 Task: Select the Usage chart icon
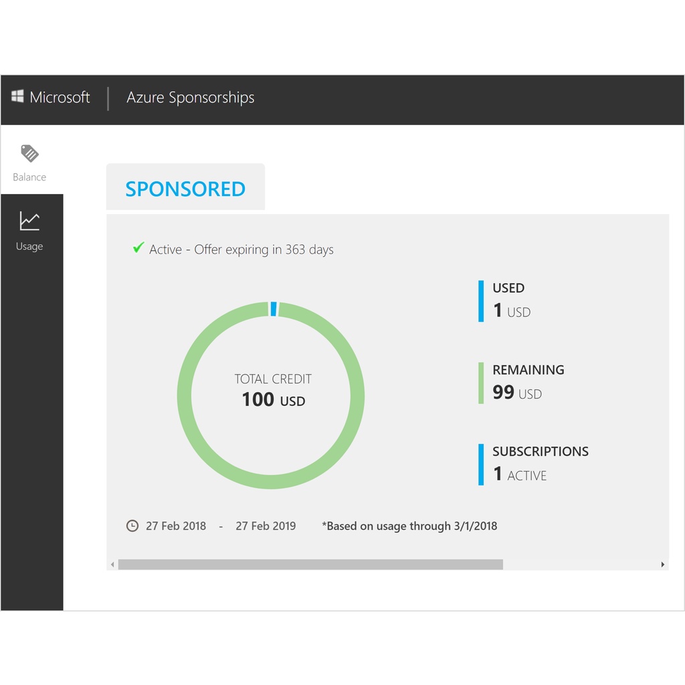click(x=29, y=221)
